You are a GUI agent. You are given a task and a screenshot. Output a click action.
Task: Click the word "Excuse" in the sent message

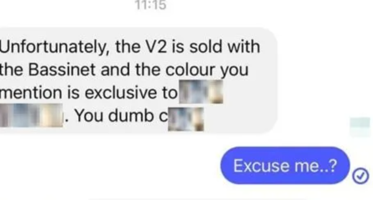(x=261, y=165)
